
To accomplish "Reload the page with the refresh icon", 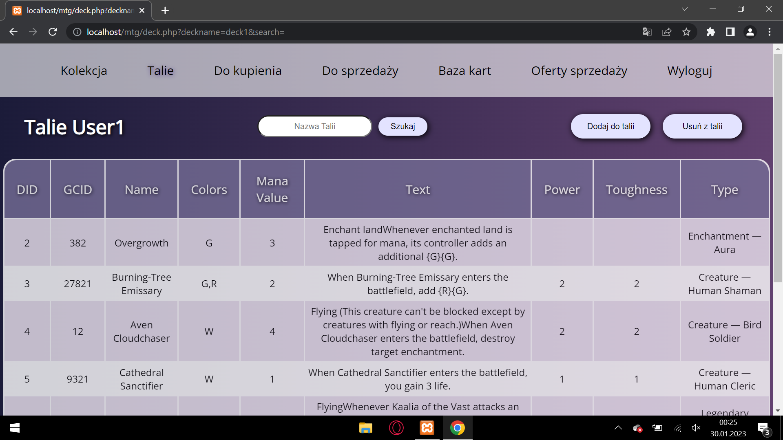I will (53, 32).
